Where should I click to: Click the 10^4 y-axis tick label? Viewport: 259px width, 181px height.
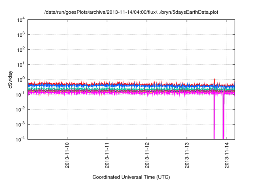21,20
